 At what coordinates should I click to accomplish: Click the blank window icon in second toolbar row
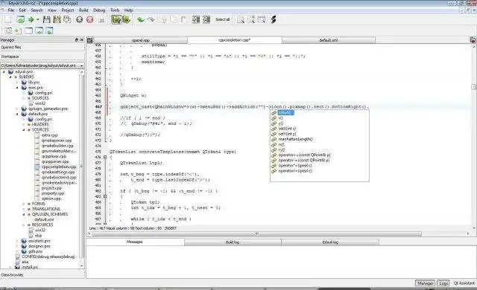[28, 30]
